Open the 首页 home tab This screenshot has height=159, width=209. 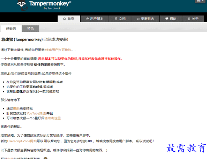click(x=69, y=19)
